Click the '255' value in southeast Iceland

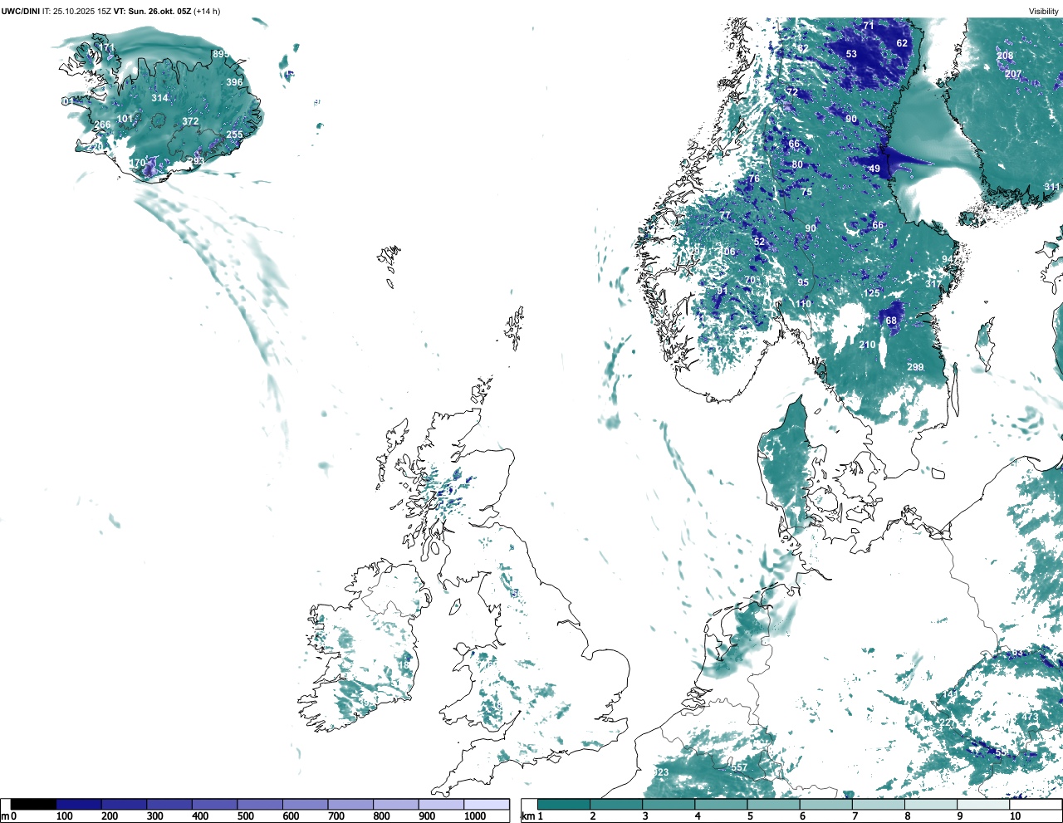[x=235, y=135]
